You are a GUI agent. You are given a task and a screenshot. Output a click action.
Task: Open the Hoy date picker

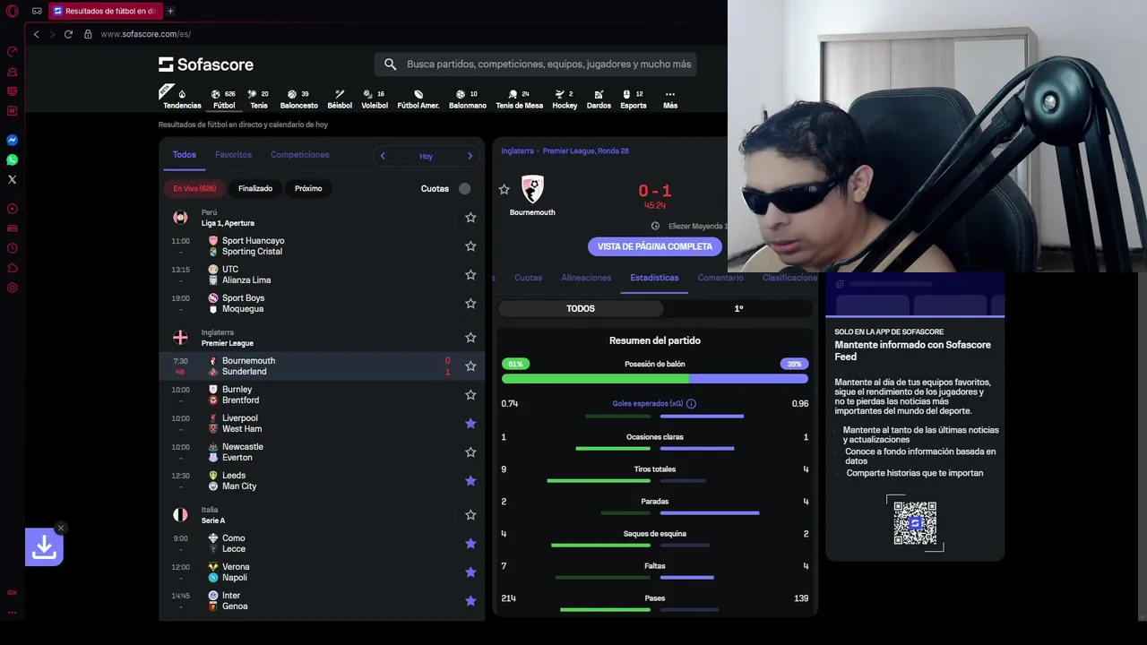click(426, 156)
